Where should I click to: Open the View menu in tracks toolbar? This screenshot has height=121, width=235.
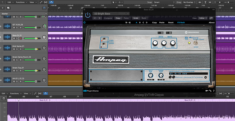pyautogui.click(x=33, y=2)
